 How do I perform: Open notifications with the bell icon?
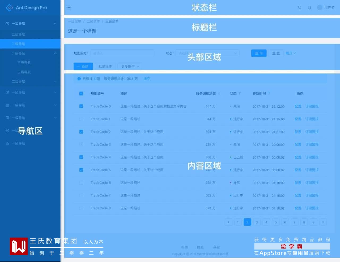309,8
